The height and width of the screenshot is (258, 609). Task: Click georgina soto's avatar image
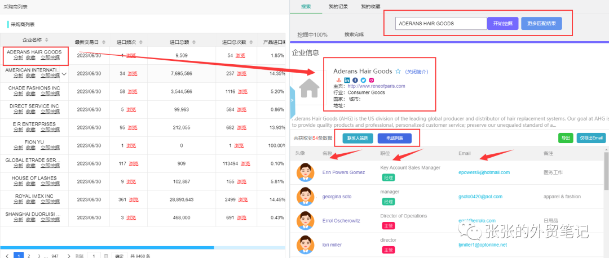click(305, 197)
